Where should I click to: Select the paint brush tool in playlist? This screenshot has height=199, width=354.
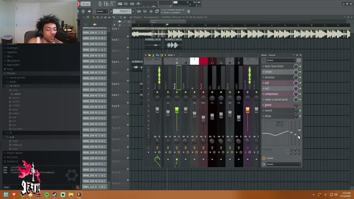pyautogui.click(x=98, y=17)
